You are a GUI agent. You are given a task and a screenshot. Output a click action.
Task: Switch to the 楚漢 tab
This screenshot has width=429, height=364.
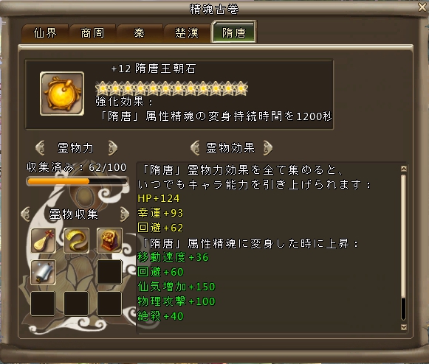[x=187, y=33]
